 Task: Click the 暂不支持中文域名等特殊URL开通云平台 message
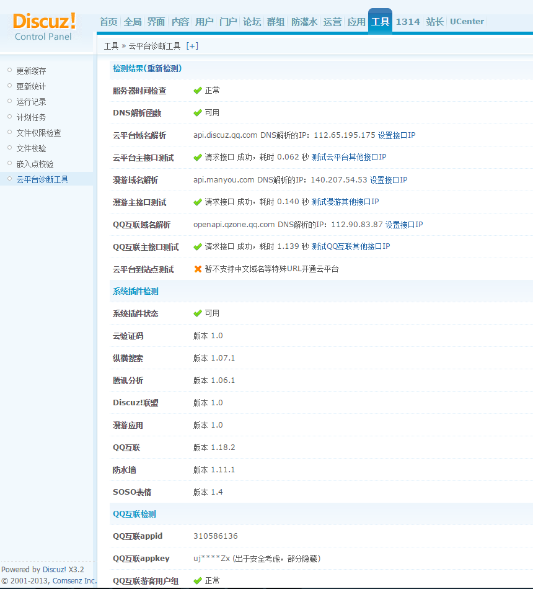272,269
